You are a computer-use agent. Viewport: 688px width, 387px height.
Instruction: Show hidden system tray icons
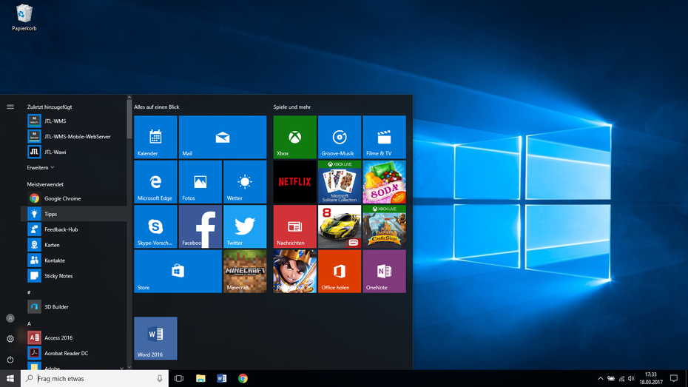coord(600,378)
